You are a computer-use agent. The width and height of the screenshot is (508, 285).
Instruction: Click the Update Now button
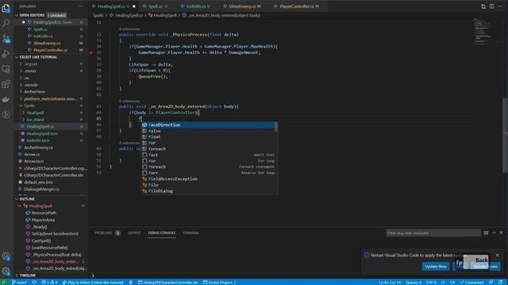(x=436, y=267)
